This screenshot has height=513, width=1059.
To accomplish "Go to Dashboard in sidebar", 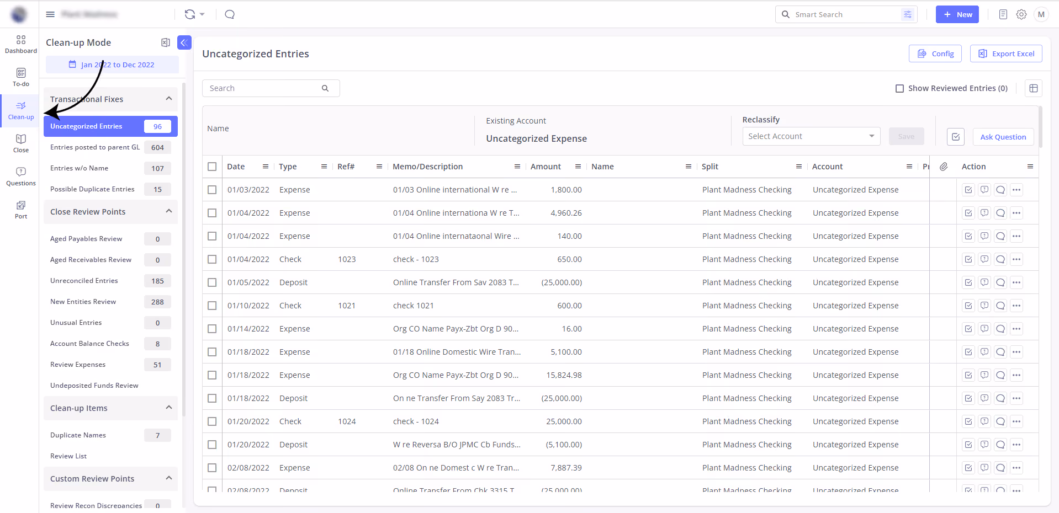I will 21,45.
